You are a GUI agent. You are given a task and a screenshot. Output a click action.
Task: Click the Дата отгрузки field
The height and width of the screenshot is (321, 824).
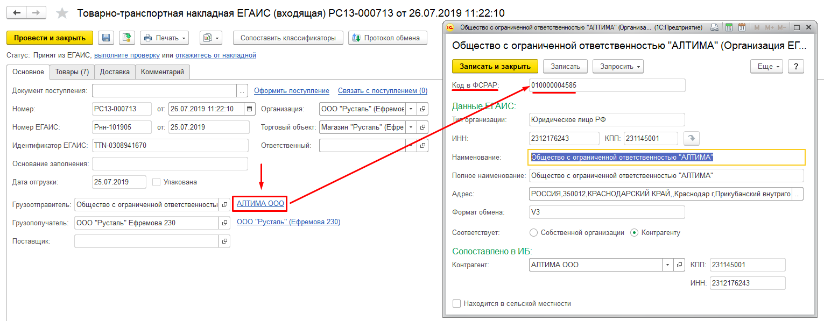point(119,182)
